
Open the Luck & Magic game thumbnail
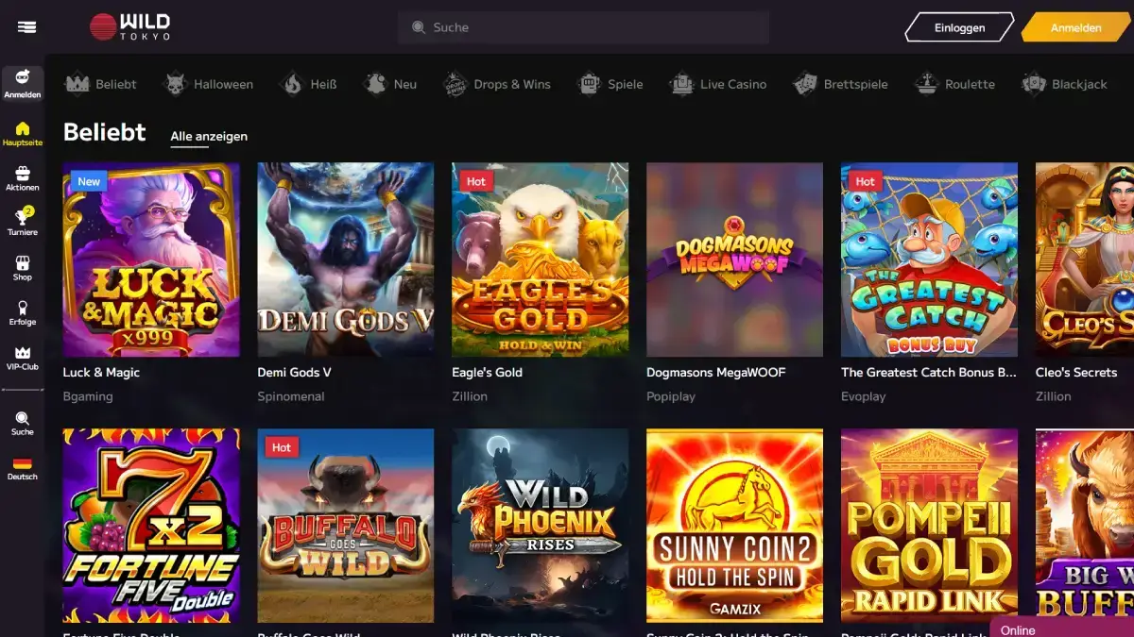(151, 260)
